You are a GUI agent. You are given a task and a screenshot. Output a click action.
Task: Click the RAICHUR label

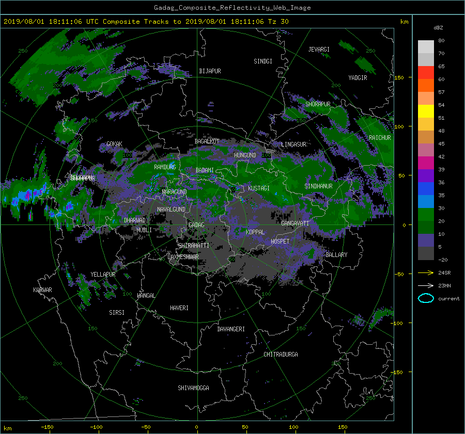pyautogui.click(x=380, y=138)
